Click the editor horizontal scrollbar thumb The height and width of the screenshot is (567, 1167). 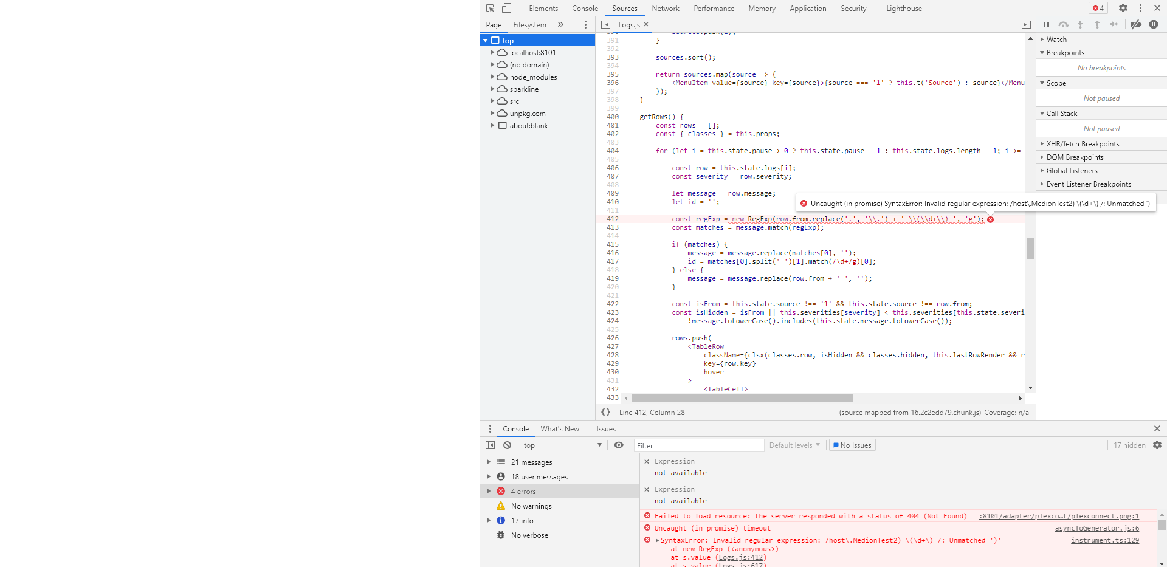tap(742, 398)
